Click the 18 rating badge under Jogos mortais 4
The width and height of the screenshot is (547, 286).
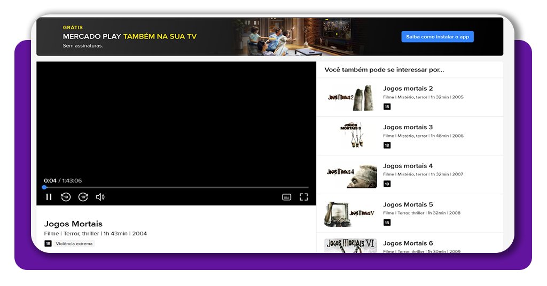(387, 184)
